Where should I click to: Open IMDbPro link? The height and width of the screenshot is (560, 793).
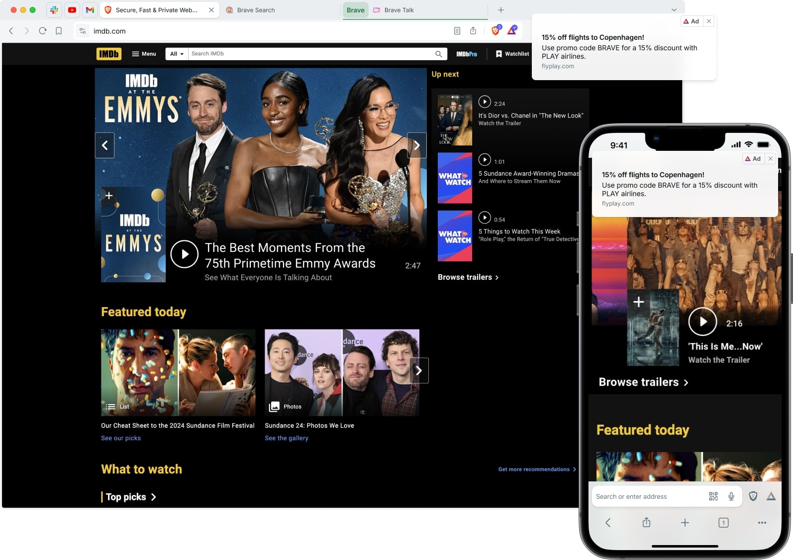tap(467, 54)
